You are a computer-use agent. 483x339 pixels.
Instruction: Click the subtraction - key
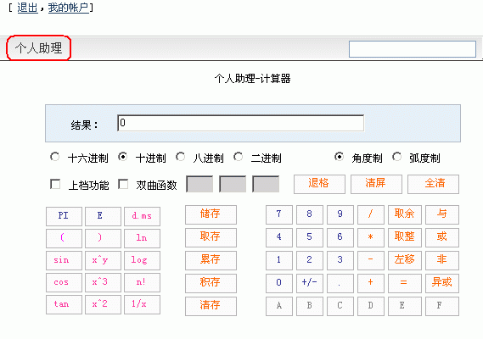click(371, 260)
